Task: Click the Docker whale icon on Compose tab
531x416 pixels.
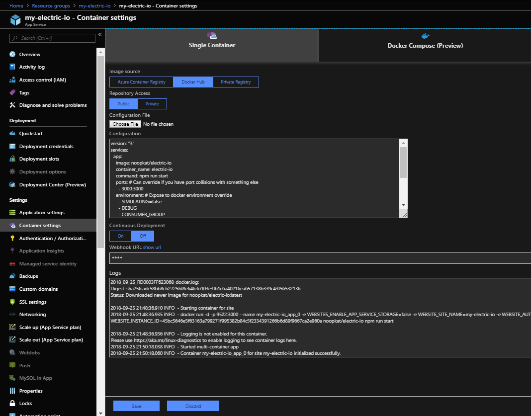Action: pos(425,36)
